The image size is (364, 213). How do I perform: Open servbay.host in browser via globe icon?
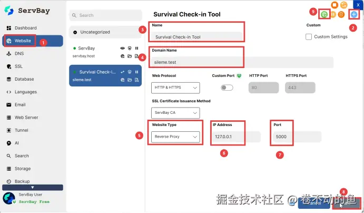(x=122, y=56)
